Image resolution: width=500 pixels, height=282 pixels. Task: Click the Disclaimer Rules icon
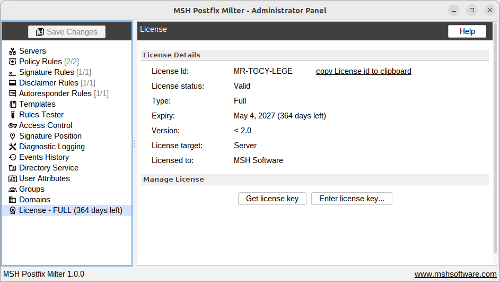tap(12, 83)
